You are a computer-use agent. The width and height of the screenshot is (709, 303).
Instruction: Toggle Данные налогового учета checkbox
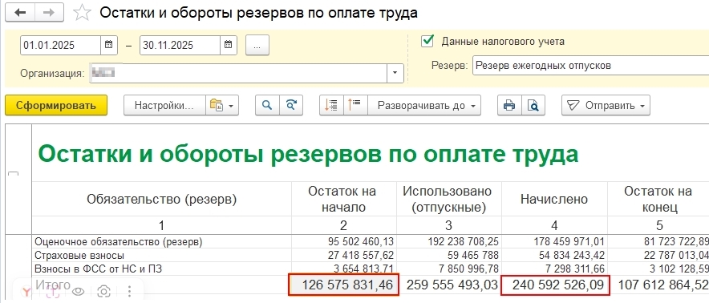(427, 41)
